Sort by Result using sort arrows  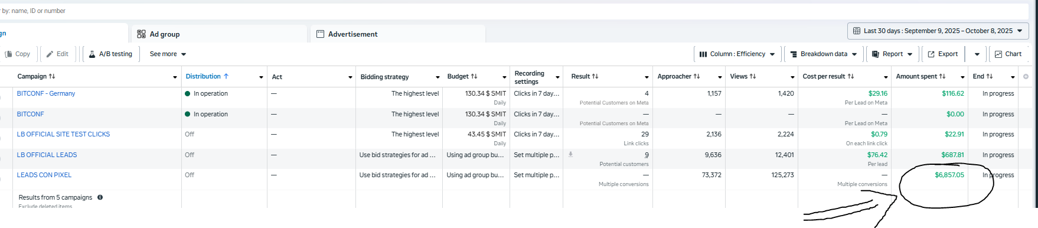[595, 76]
